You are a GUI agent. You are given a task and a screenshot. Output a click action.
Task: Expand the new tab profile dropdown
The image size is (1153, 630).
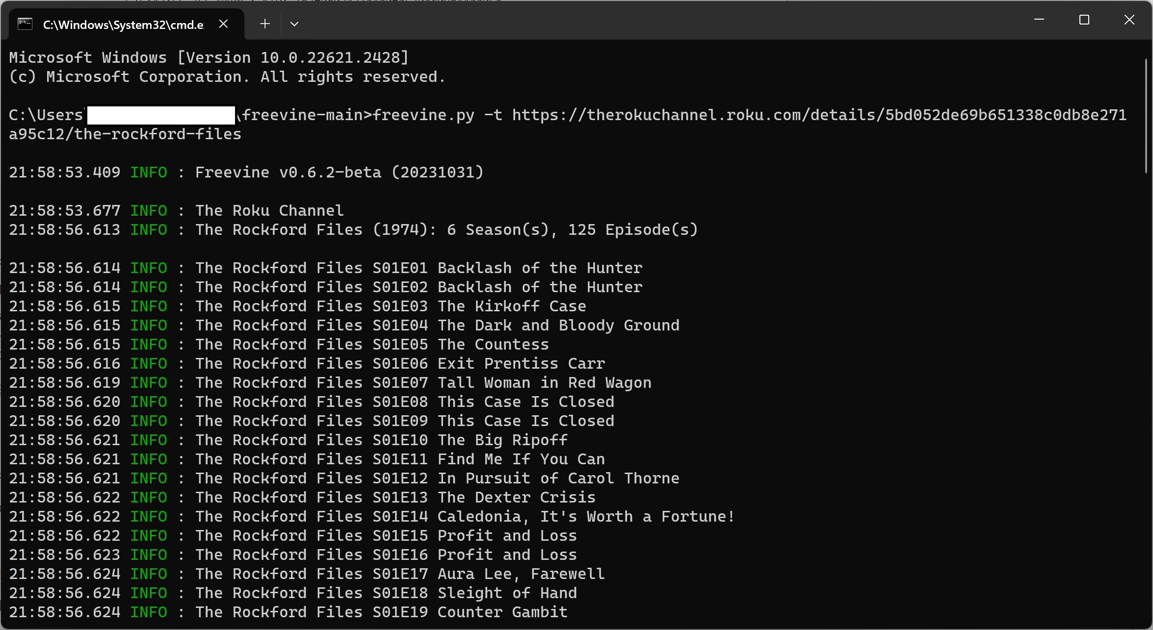(294, 24)
